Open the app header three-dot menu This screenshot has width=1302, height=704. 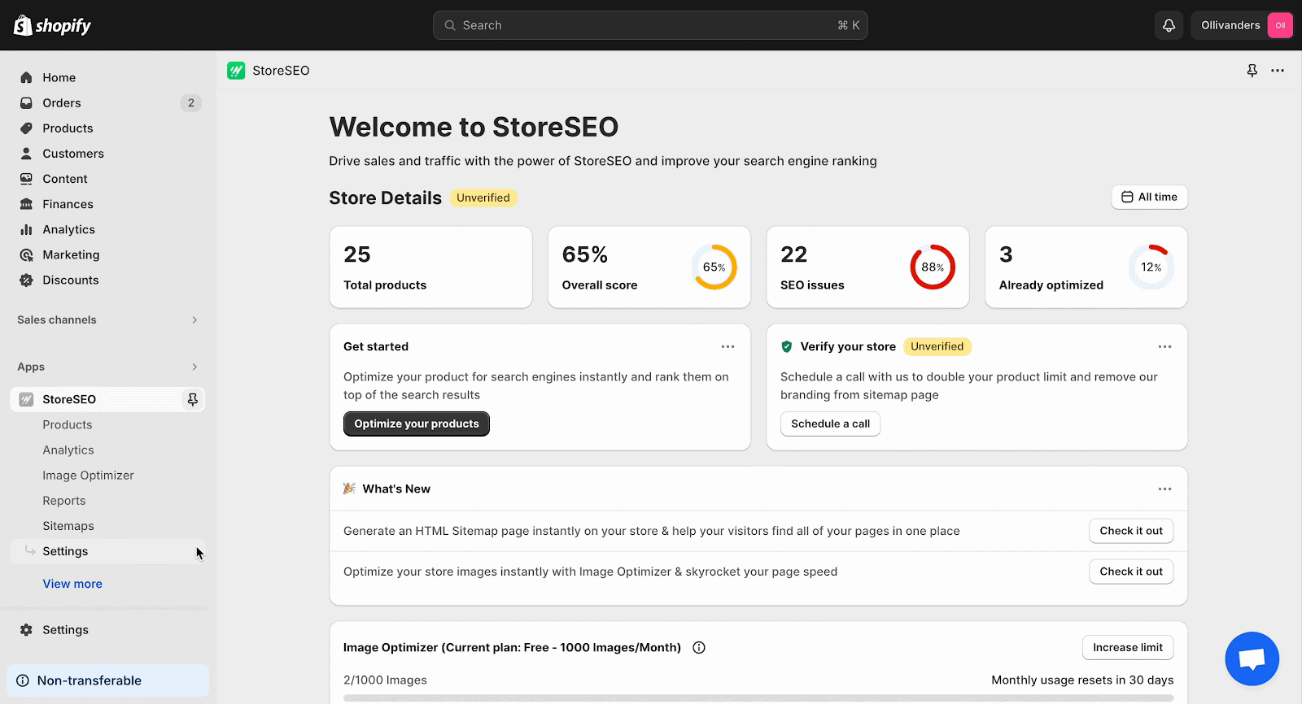pos(1278,71)
